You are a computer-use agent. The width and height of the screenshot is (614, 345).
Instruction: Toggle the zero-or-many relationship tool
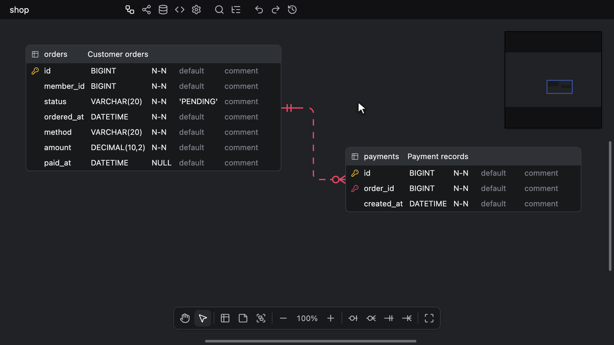(371, 318)
